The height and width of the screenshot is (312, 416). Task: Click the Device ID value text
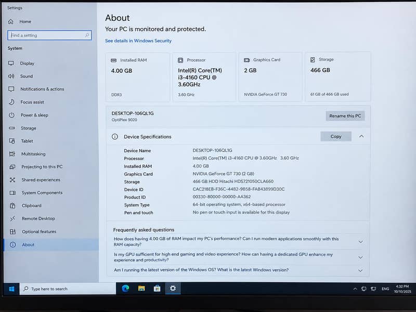[x=239, y=189]
